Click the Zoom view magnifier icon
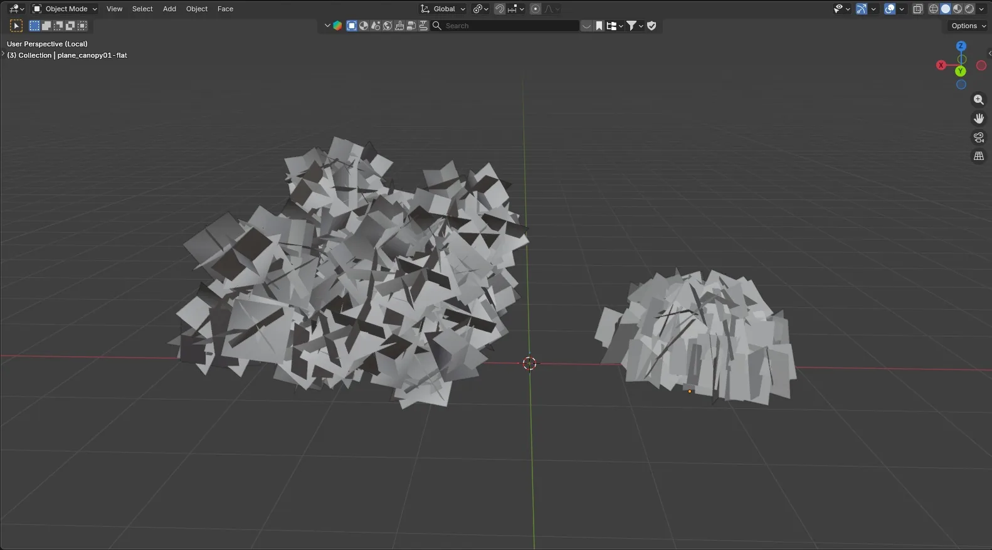The height and width of the screenshot is (550, 992). tap(978, 100)
